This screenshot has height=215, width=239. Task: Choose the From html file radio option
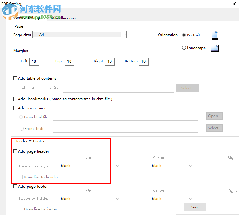click(x=21, y=117)
